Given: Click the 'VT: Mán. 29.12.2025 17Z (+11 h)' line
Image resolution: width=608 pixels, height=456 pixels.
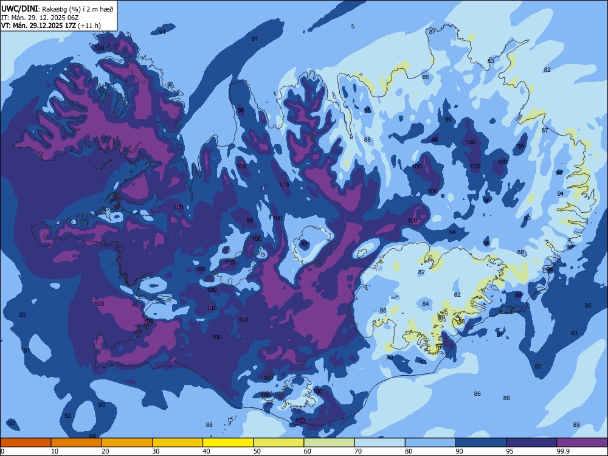Looking at the screenshot, I should click(51, 26).
